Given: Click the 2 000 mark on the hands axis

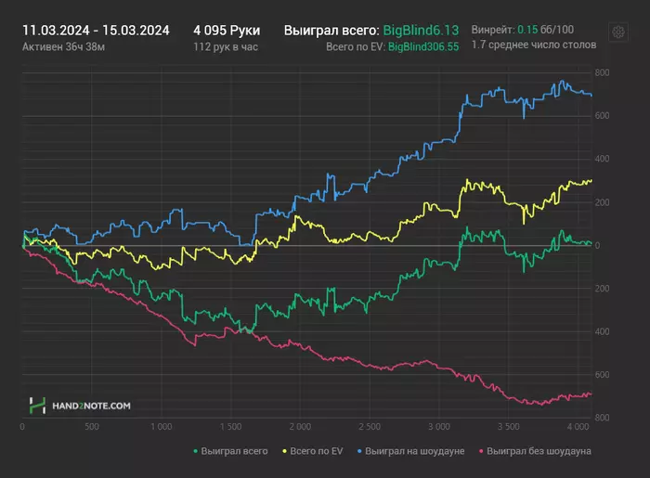Looking at the screenshot, I should click(299, 427).
